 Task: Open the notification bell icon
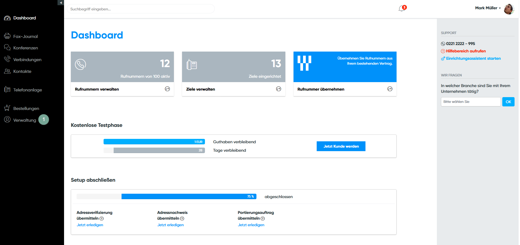pos(401,9)
